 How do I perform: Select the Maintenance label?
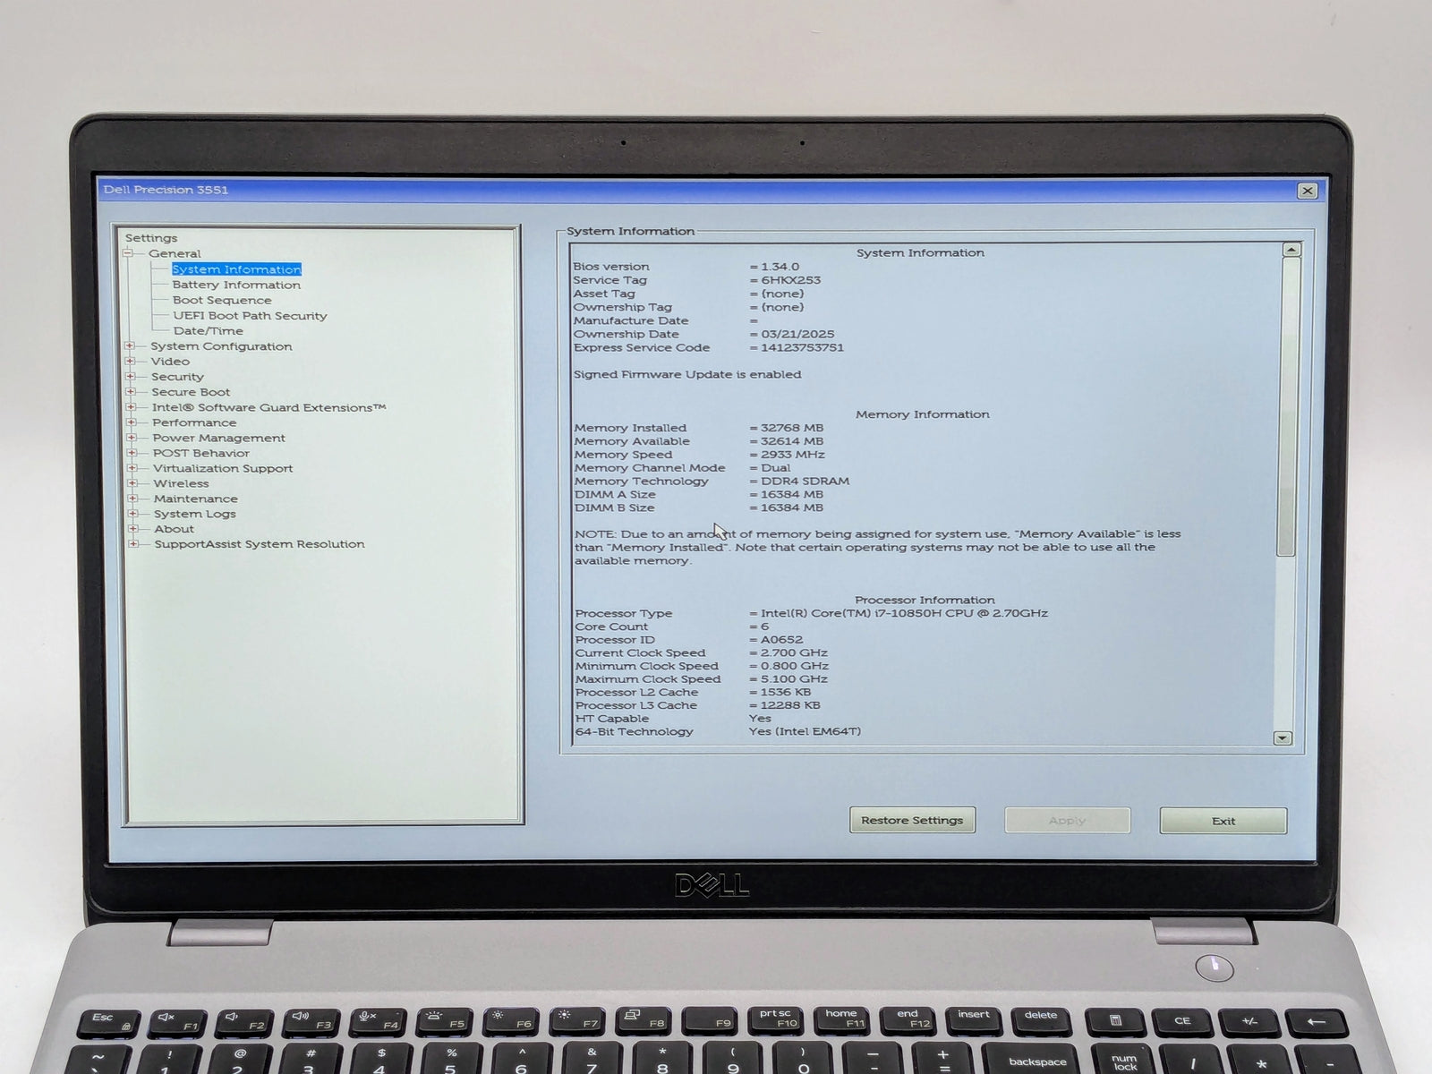coord(195,499)
